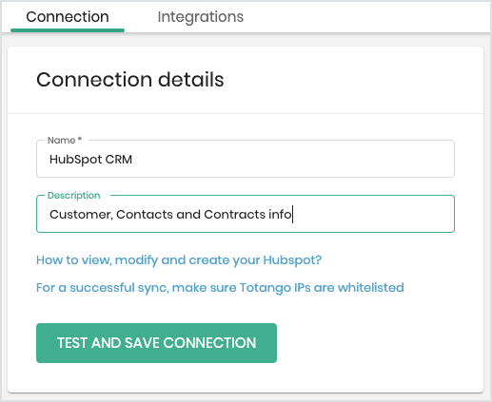Image resolution: width=492 pixels, height=402 pixels.
Task: Open the Integrations tab
Action: click(x=201, y=17)
